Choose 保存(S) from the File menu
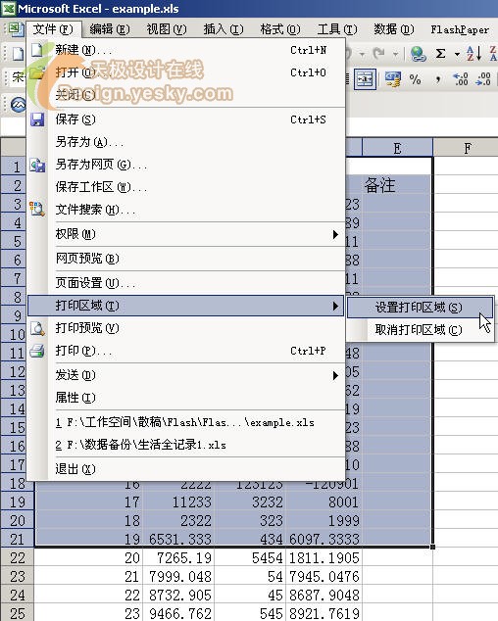Viewport: 498px width, 621px height. [186, 119]
